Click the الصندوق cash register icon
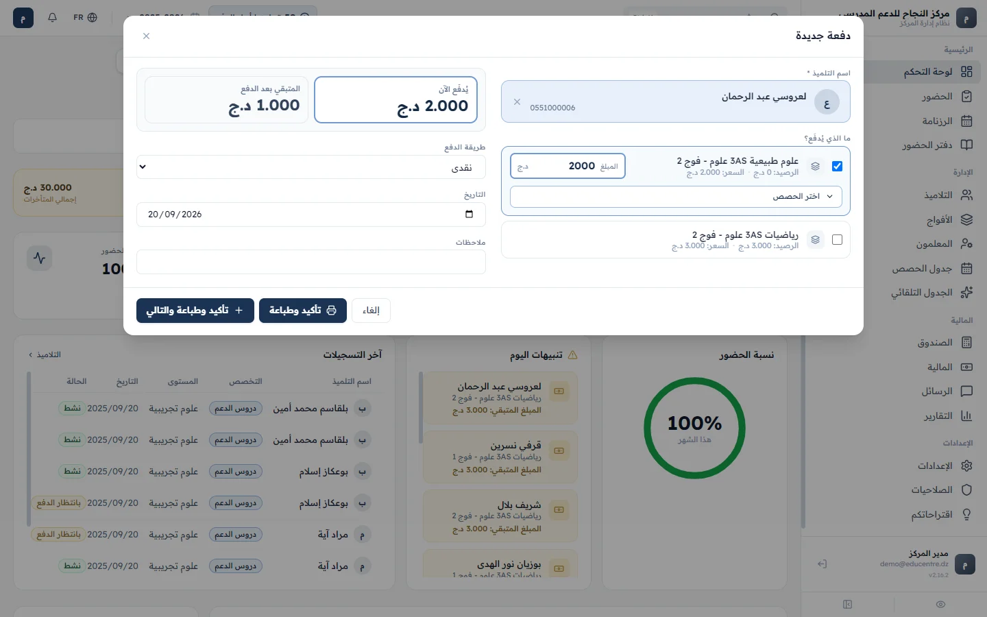The image size is (987, 617). (x=966, y=342)
